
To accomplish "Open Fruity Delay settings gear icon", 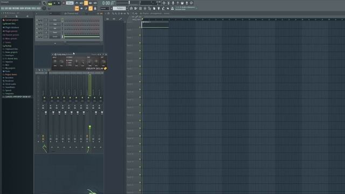I will click(55, 54).
